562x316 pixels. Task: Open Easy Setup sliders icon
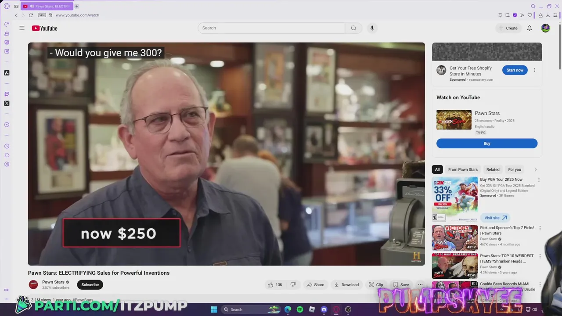coord(555,15)
